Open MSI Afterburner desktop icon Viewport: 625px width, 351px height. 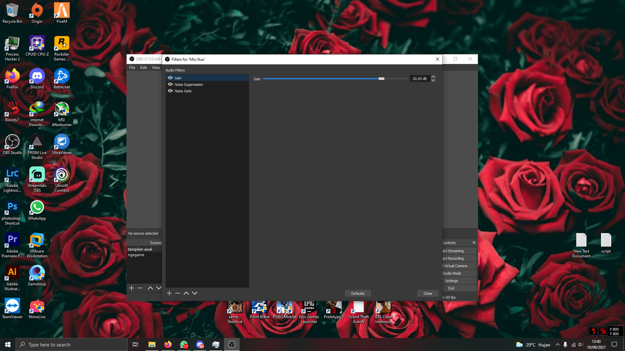(x=62, y=114)
